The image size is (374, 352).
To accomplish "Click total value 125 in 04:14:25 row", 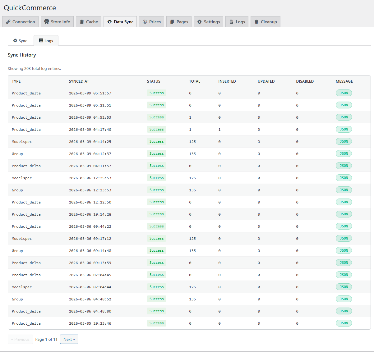I will pyautogui.click(x=192, y=142).
